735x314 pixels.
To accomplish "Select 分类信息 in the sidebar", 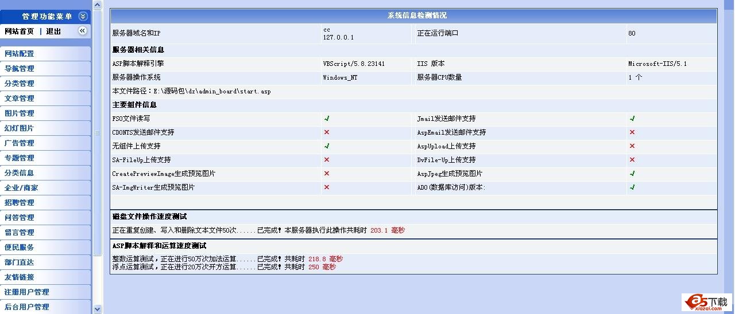I will (45, 172).
